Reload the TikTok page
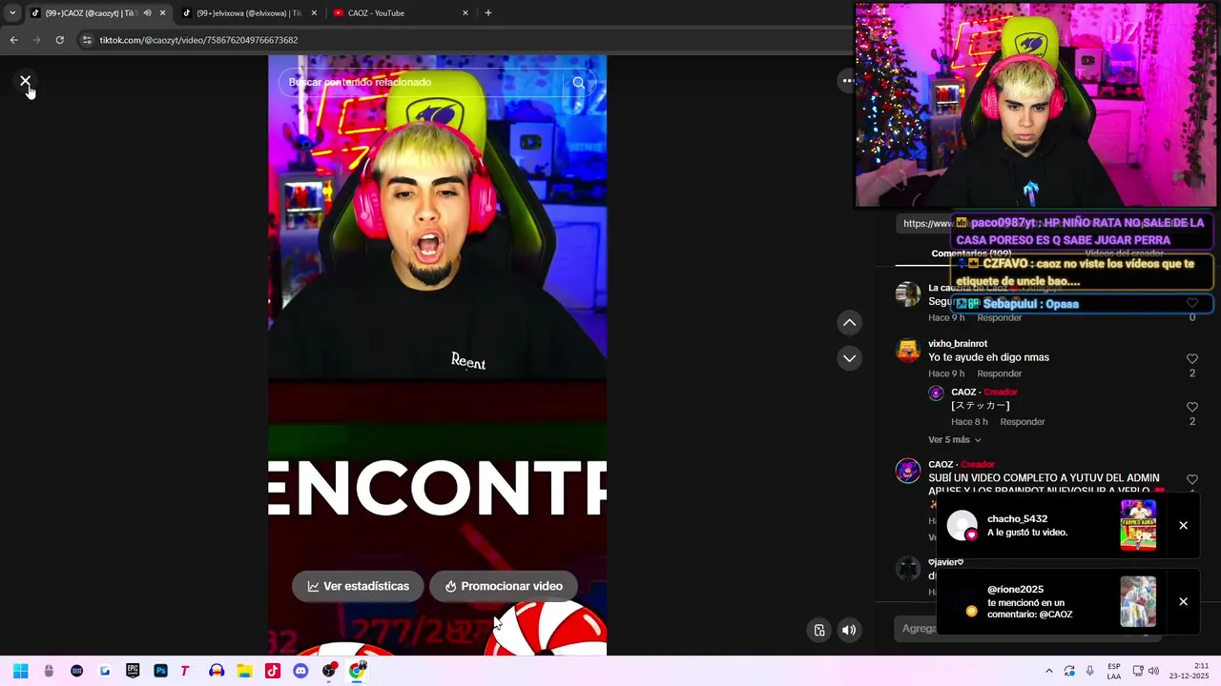 tap(59, 40)
